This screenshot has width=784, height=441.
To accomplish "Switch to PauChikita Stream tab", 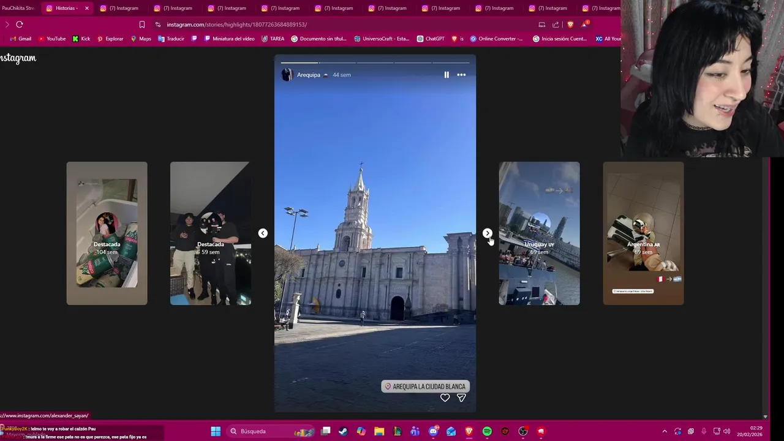I will tap(18, 8).
